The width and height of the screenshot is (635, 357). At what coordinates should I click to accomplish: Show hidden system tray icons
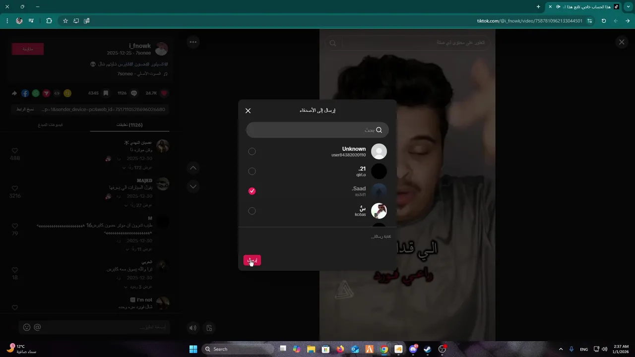[x=561, y=349]
